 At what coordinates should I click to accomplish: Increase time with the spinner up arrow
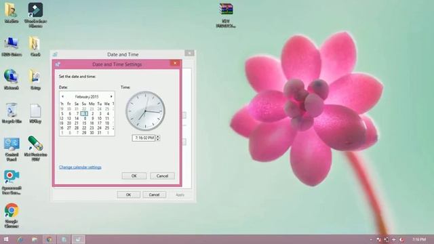[158, 136]
